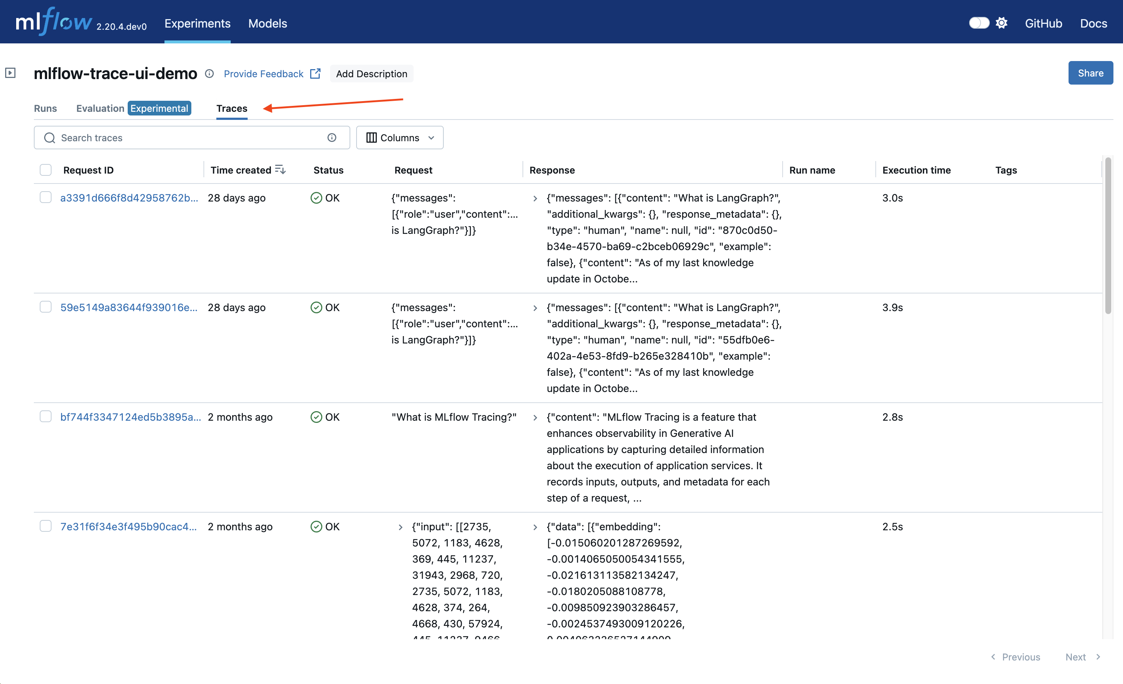Screen dimensions: 1123x684
Task: Click the info icon inside the search field
Action: click(331, 138)
